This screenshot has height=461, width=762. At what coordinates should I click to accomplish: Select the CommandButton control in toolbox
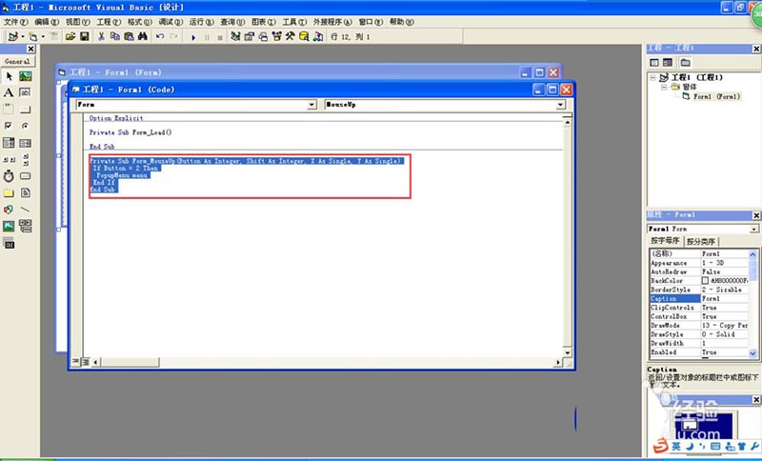coord(26,109)
